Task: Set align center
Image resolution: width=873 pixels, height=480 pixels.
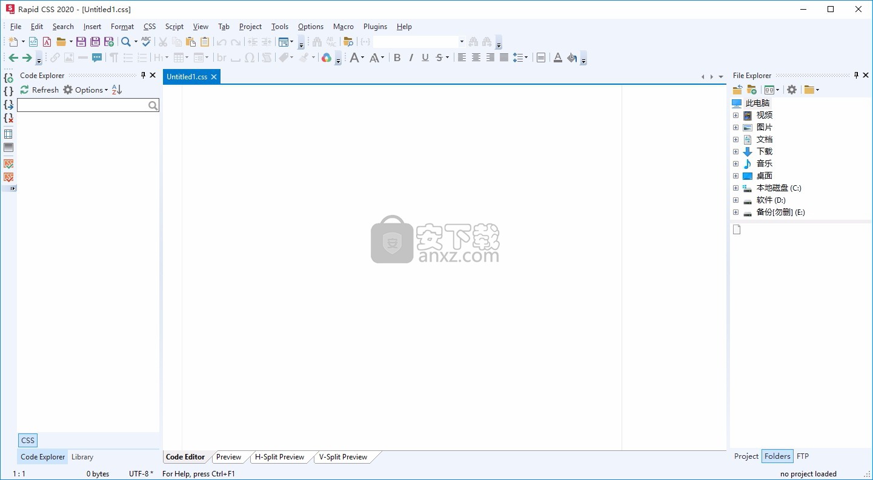Action: pos(476,58)
